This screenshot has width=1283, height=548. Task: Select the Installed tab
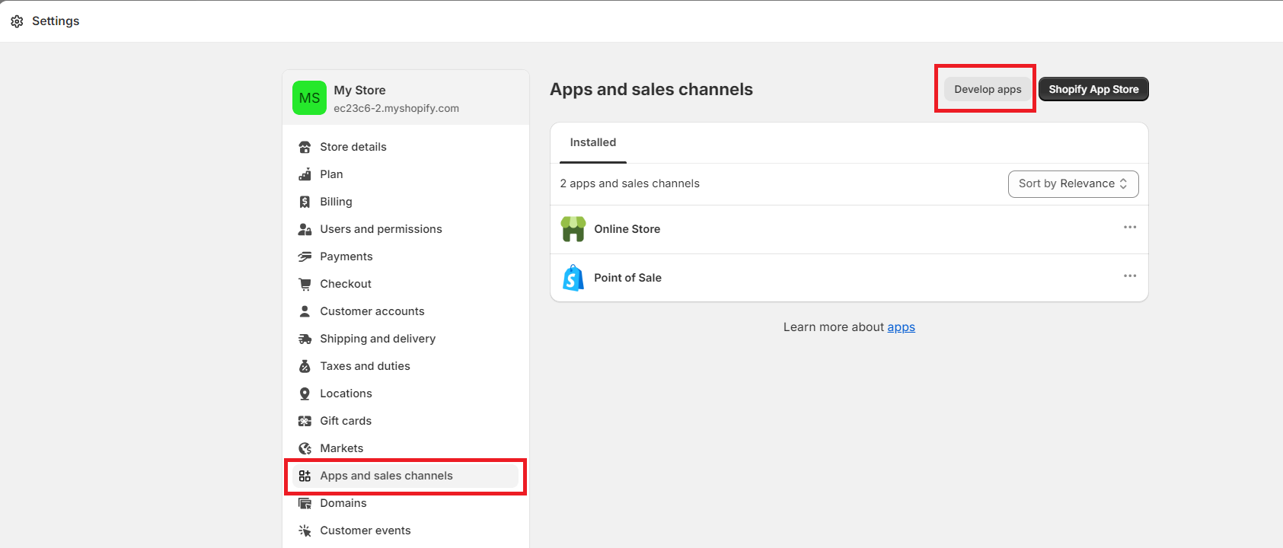593,142
